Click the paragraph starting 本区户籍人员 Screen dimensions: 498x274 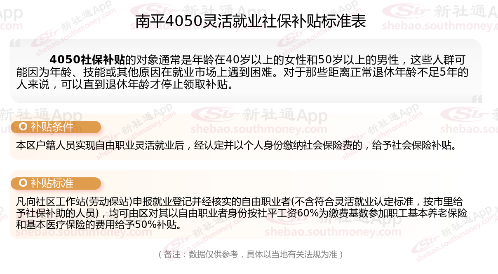click(236, 145)
